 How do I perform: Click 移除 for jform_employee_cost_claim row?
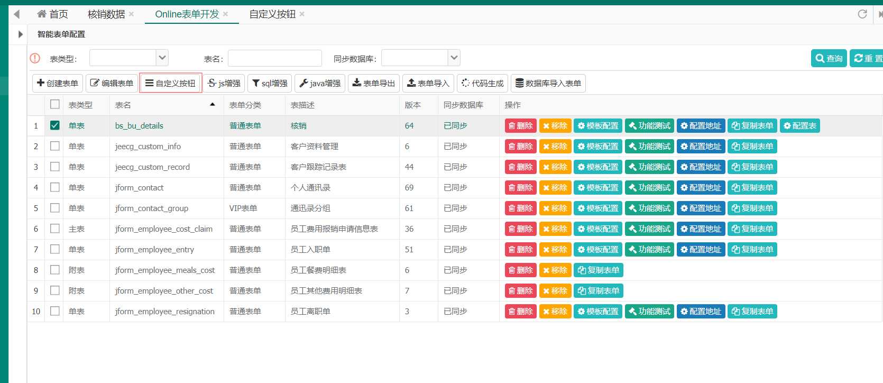(555, 229)
